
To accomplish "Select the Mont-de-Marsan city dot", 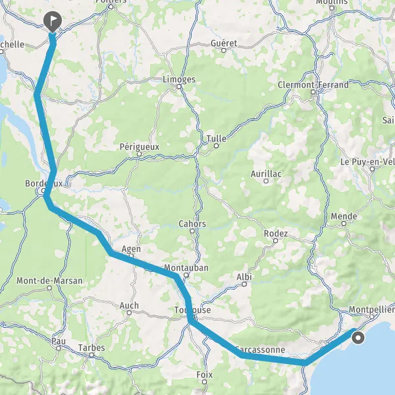I will 49,288.
